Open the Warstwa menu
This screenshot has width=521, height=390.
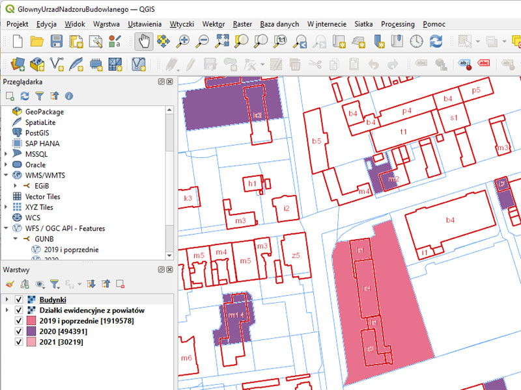point(106,24)
